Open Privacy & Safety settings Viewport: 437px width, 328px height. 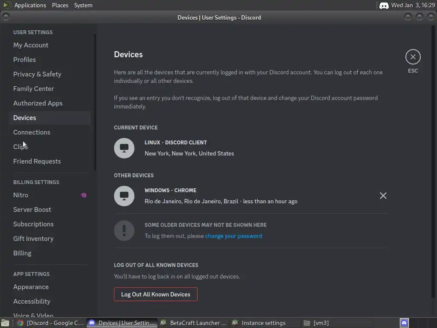coord(50,74)
